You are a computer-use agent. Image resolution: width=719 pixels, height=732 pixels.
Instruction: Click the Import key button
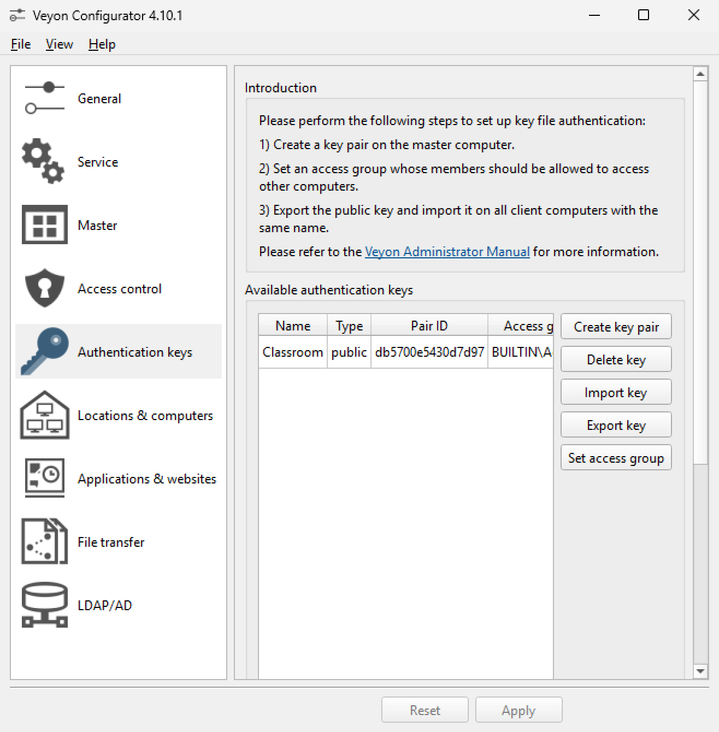616,392
